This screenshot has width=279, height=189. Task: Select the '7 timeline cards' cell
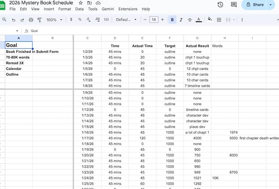[197, 86]
